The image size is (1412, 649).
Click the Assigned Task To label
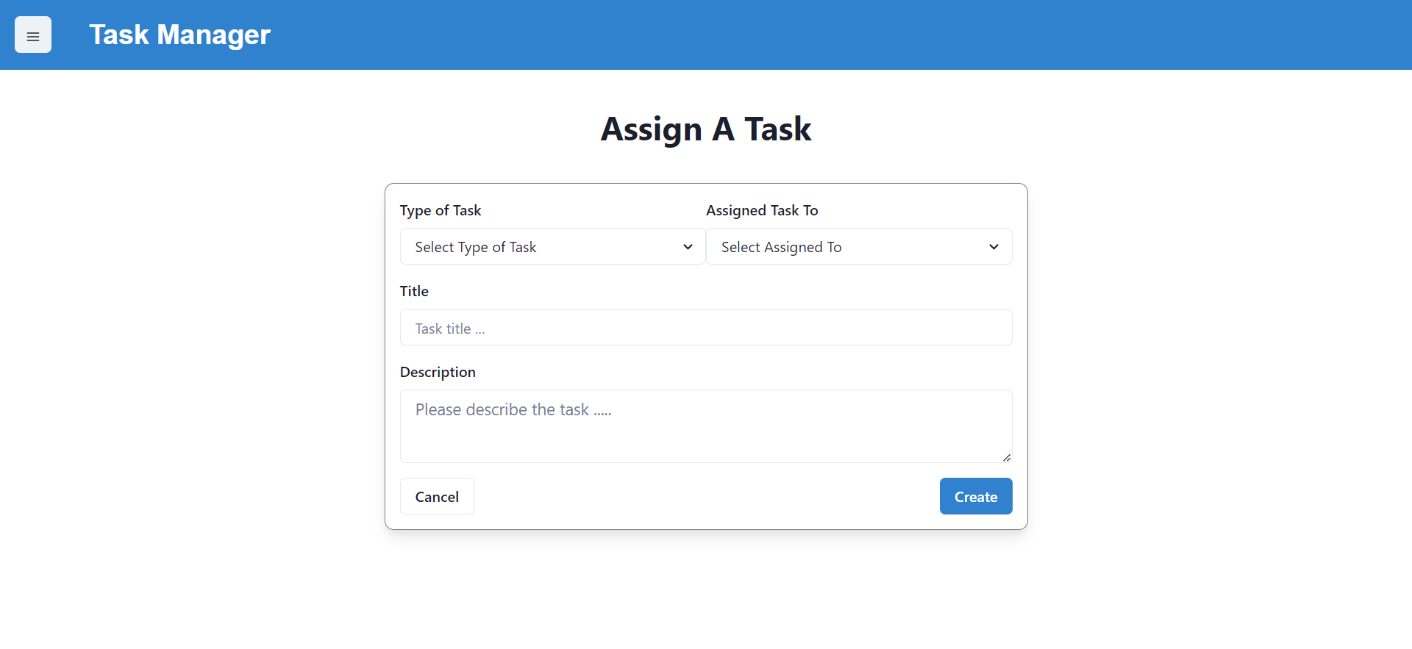(762, 210)
